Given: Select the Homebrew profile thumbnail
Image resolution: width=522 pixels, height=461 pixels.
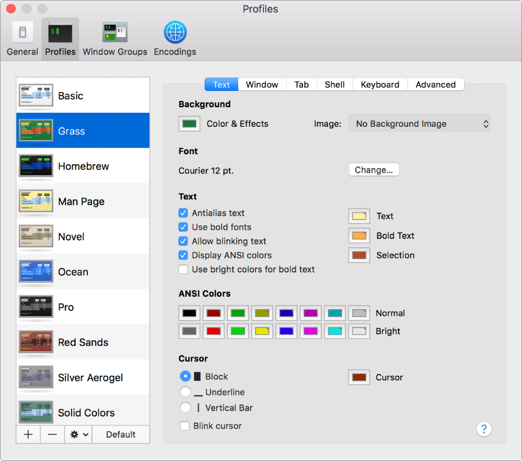Looking at the screenshot, I should pos(36,166).
